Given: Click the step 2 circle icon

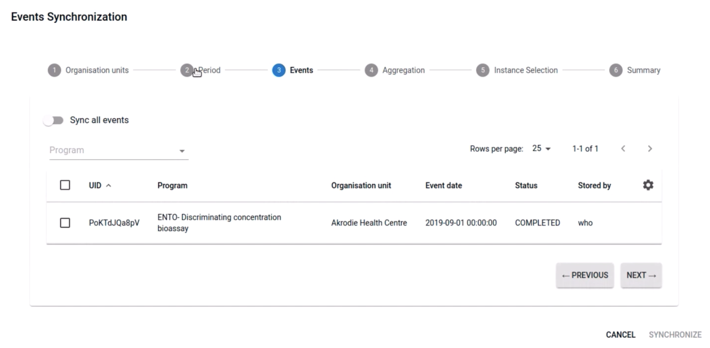Looking at the screenshot, I should pyautogui.click(x=187, y=70).
